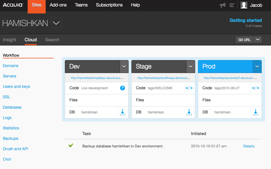Open the Backups sidebar link
271x169 pixels.
(x=10, y=138)
